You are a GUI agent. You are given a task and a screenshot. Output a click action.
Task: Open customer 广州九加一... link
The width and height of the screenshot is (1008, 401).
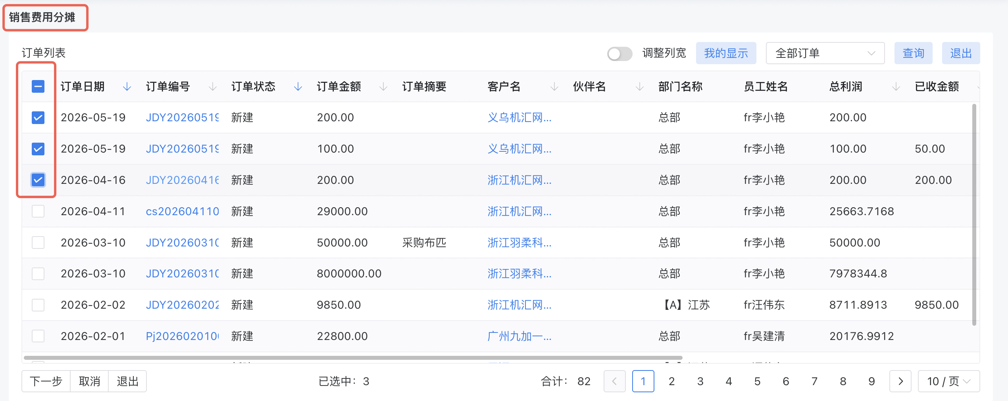[x=519, y=336]
